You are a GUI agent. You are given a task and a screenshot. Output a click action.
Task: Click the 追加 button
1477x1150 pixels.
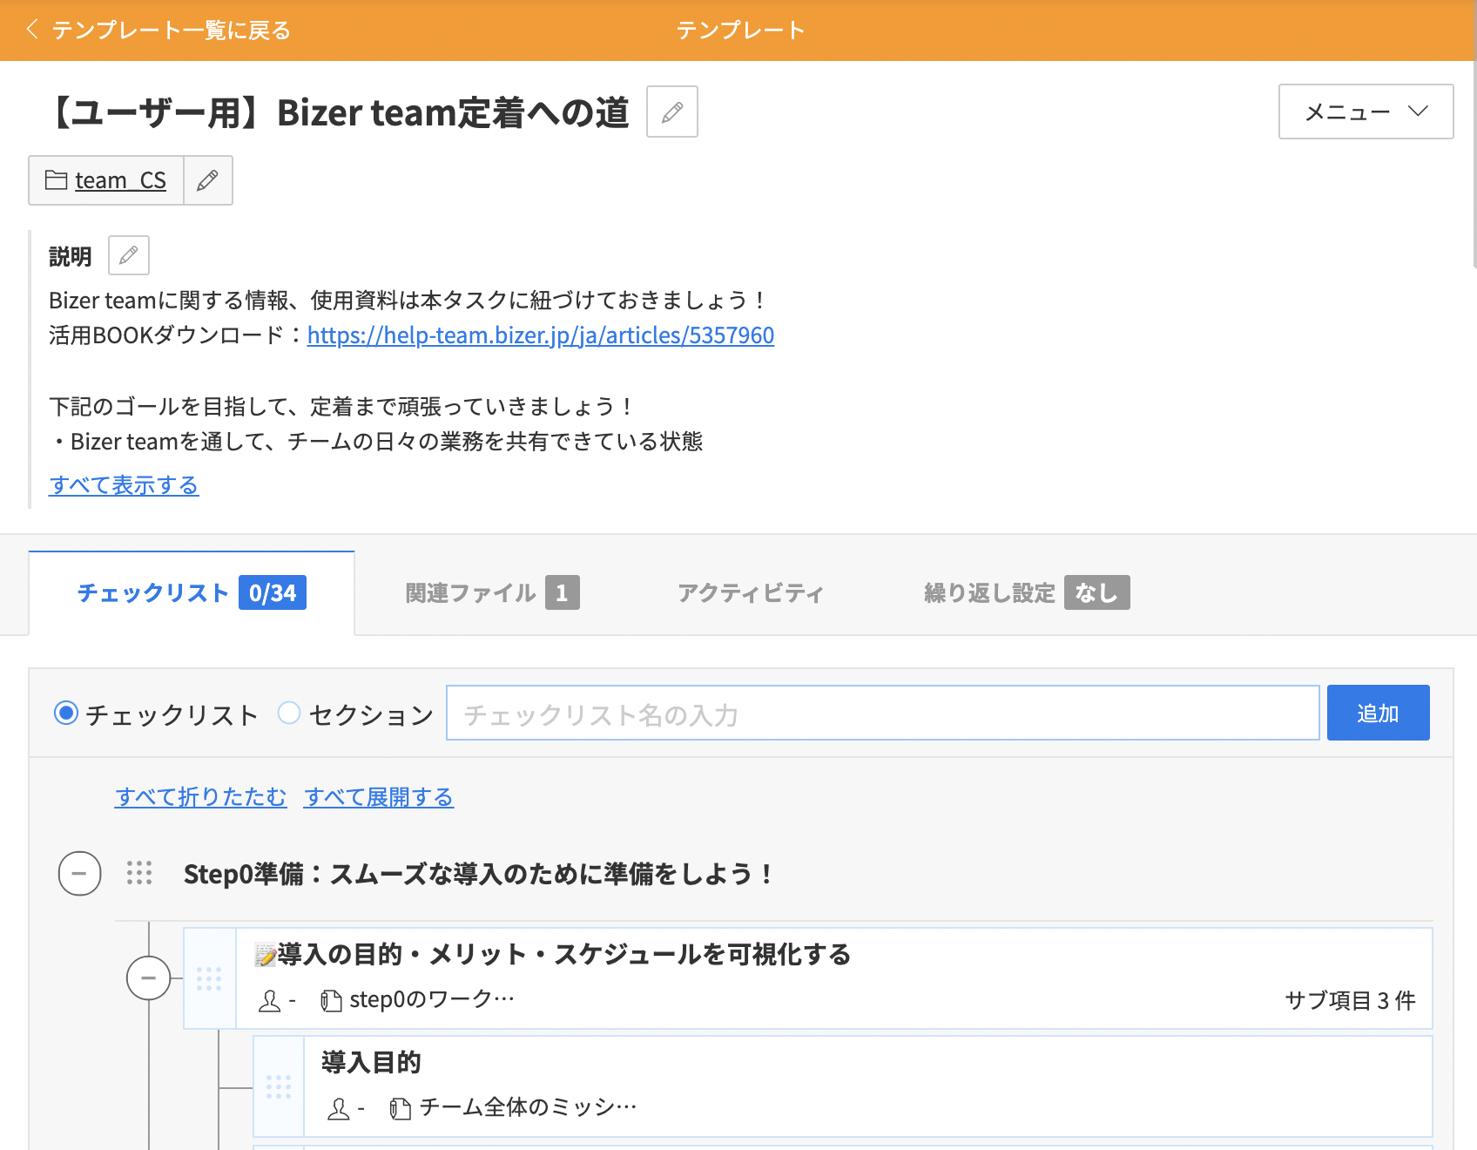click(x=1378, y=713)
